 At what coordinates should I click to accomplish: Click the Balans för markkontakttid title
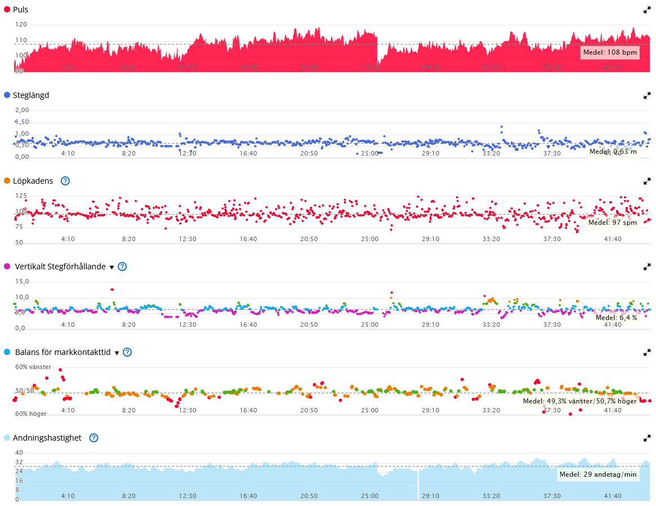(x=63, y=352)
